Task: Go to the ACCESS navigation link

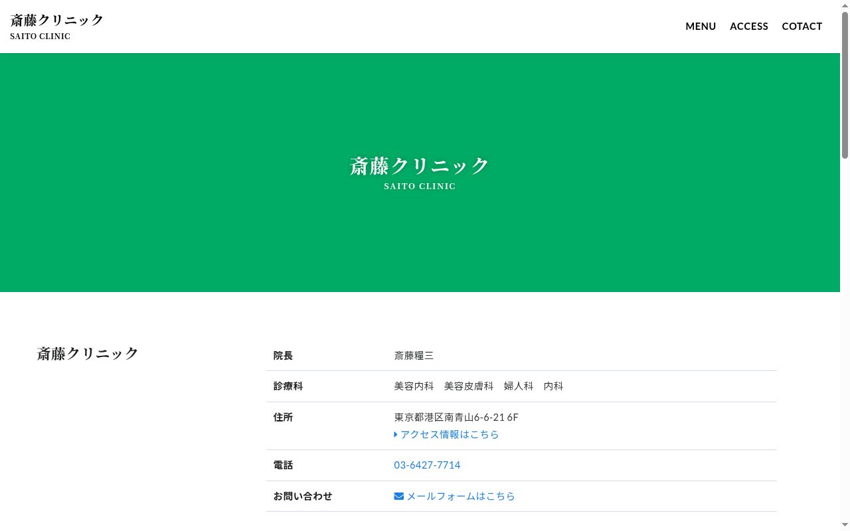Action: tap(749, 27)
